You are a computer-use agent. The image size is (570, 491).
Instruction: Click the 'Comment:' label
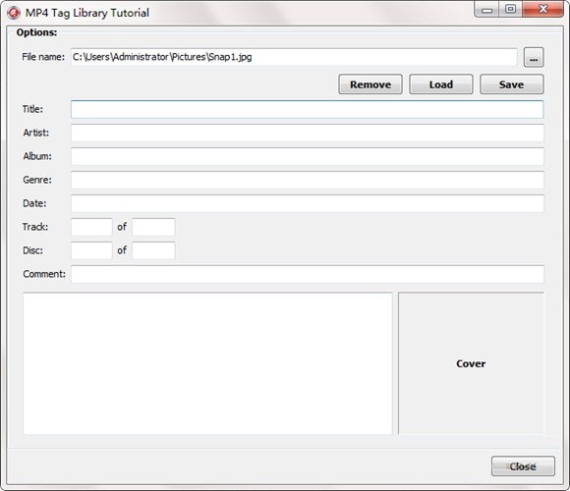coord(44,274)
